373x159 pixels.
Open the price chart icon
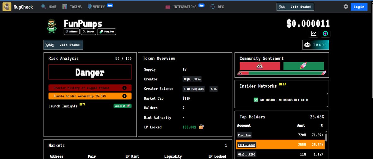314,34
